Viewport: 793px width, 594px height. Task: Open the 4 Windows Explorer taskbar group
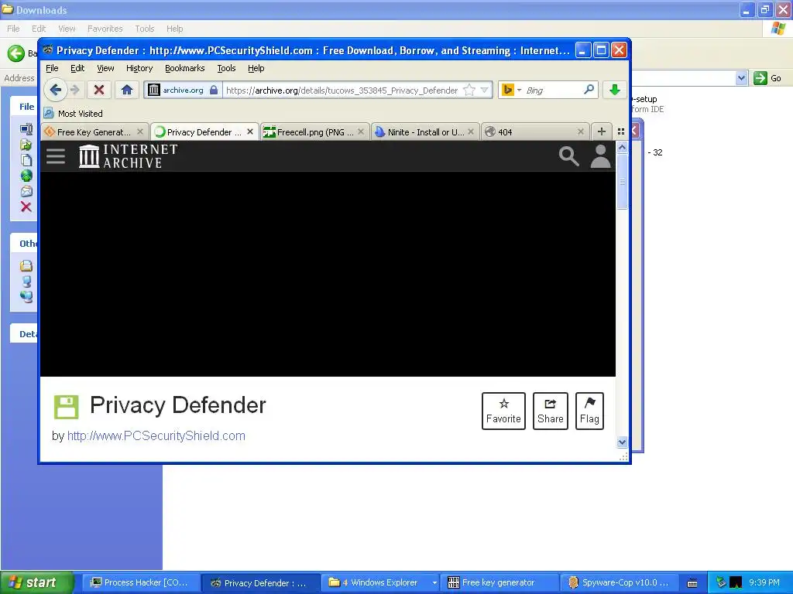point(380,582)
